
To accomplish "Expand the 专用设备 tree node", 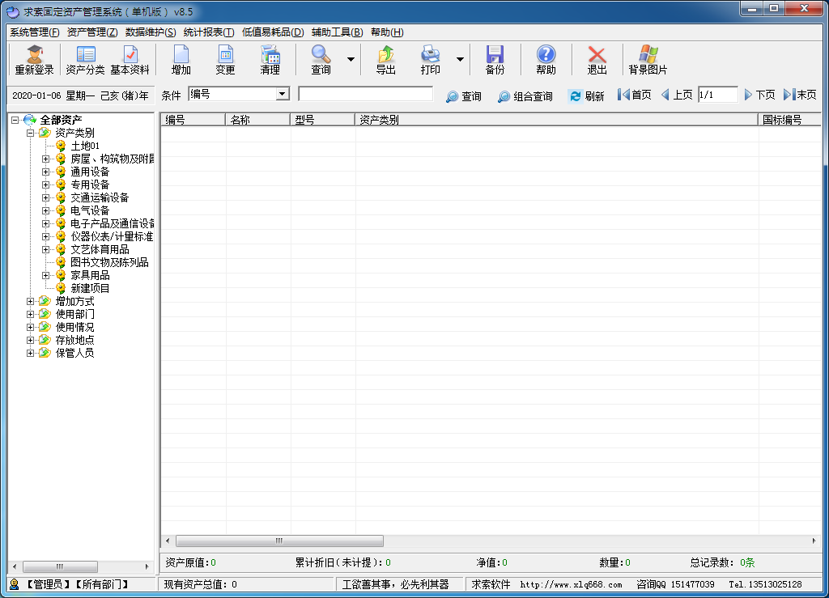I will coord(46,184).
